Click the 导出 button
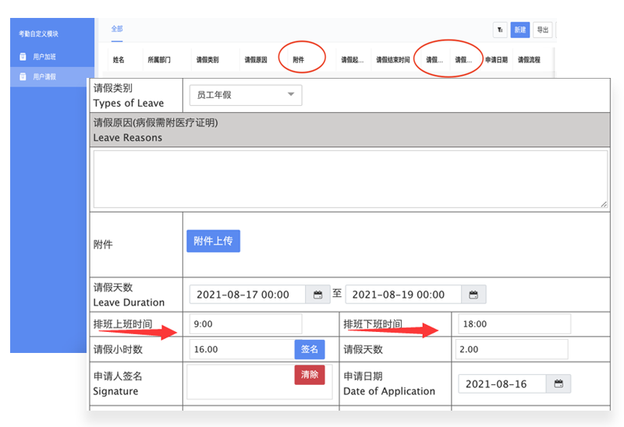The width and height of the screenshot is (624, 427). click(x=542, y=30)
